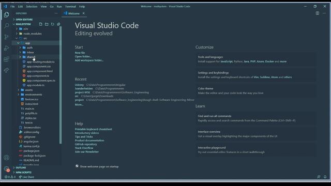
Task: Select the Welcome tab
Action: (73, 13)
